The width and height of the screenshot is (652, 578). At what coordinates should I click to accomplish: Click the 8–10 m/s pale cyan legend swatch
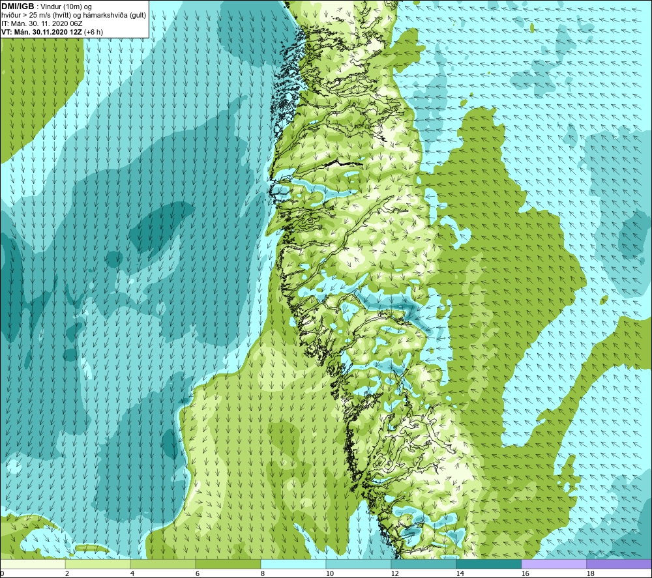[x=293, y=564]
